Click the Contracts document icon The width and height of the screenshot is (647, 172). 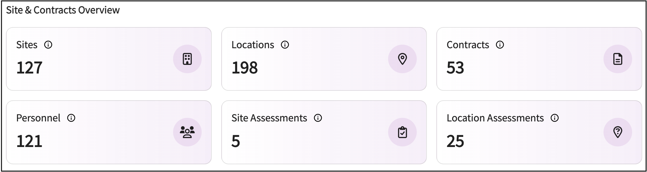[618, 59]
